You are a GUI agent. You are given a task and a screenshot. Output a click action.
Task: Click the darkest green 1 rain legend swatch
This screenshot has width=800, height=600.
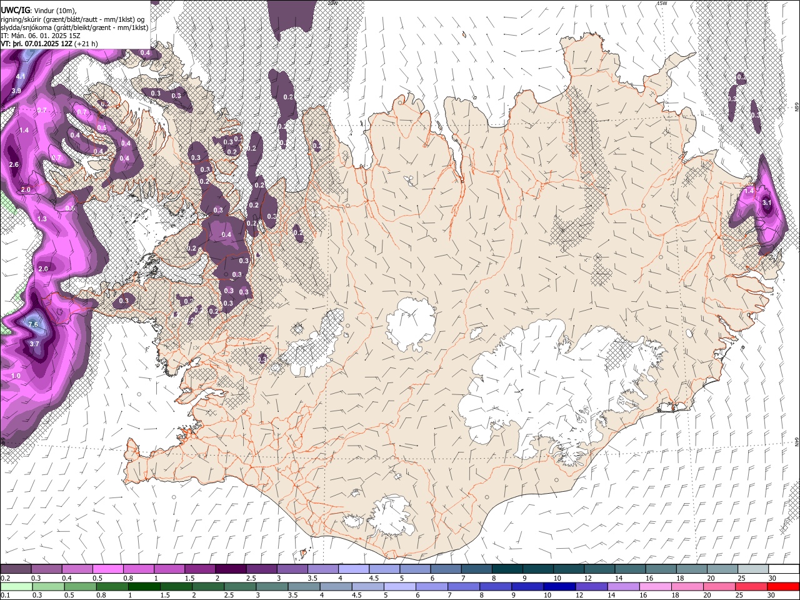144,586
